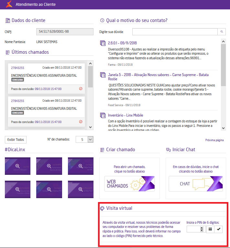
Task: Click the icon next to Criar chamado heading
Action: [x=102, y=150]
